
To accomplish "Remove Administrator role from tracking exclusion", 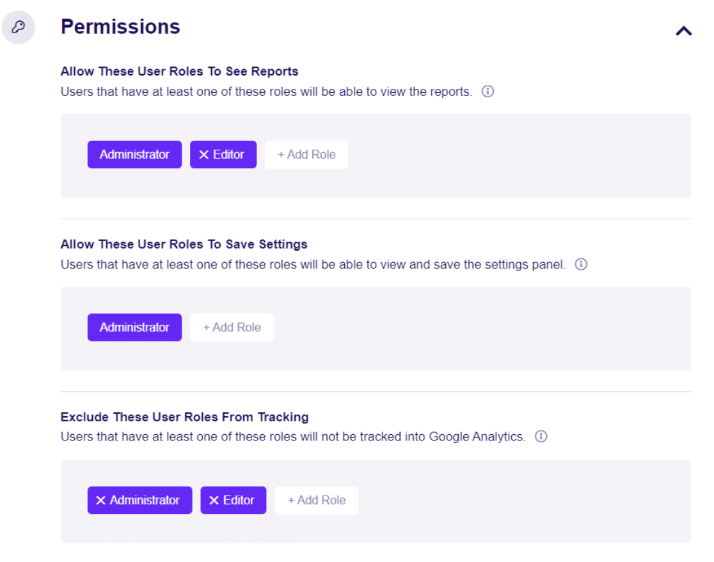I will 100,500.
